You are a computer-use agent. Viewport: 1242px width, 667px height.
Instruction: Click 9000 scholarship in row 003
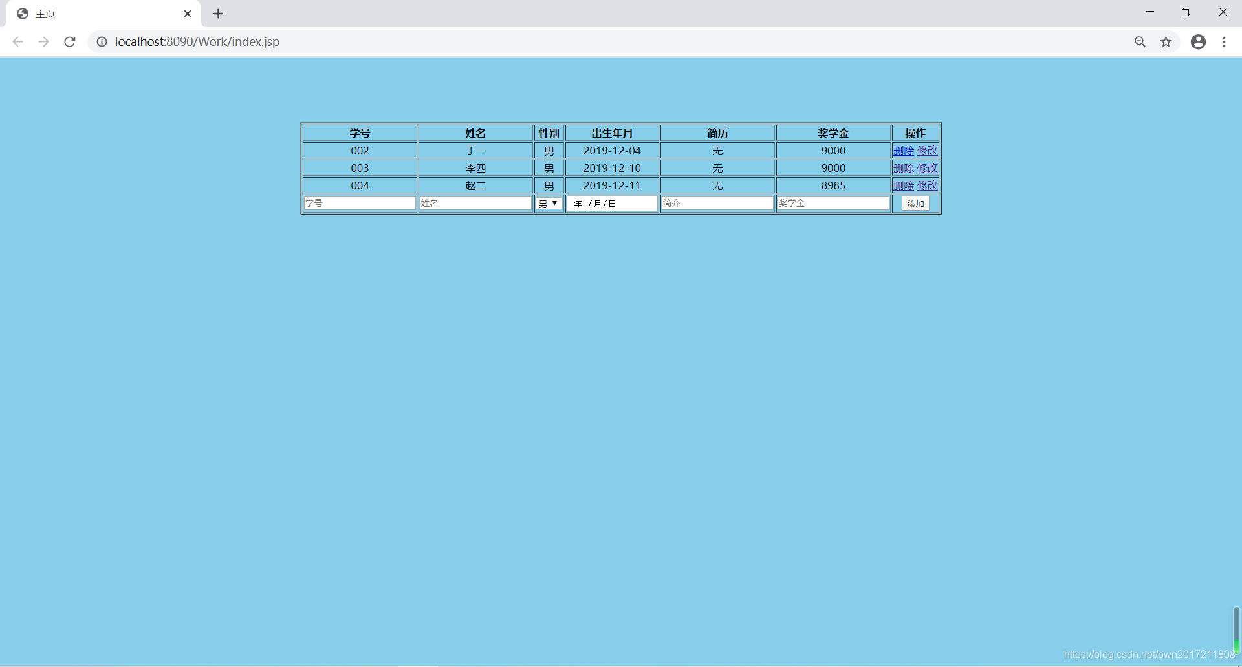coord(833,168)
